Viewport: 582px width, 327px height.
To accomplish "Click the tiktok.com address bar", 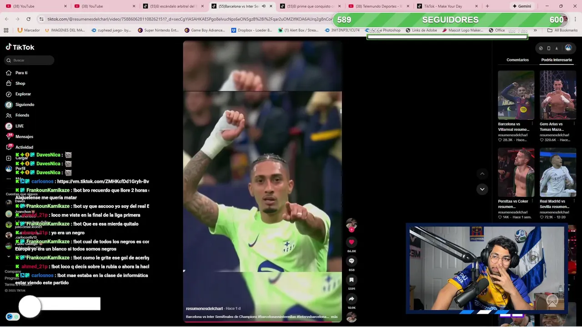I will click(189, 19).
